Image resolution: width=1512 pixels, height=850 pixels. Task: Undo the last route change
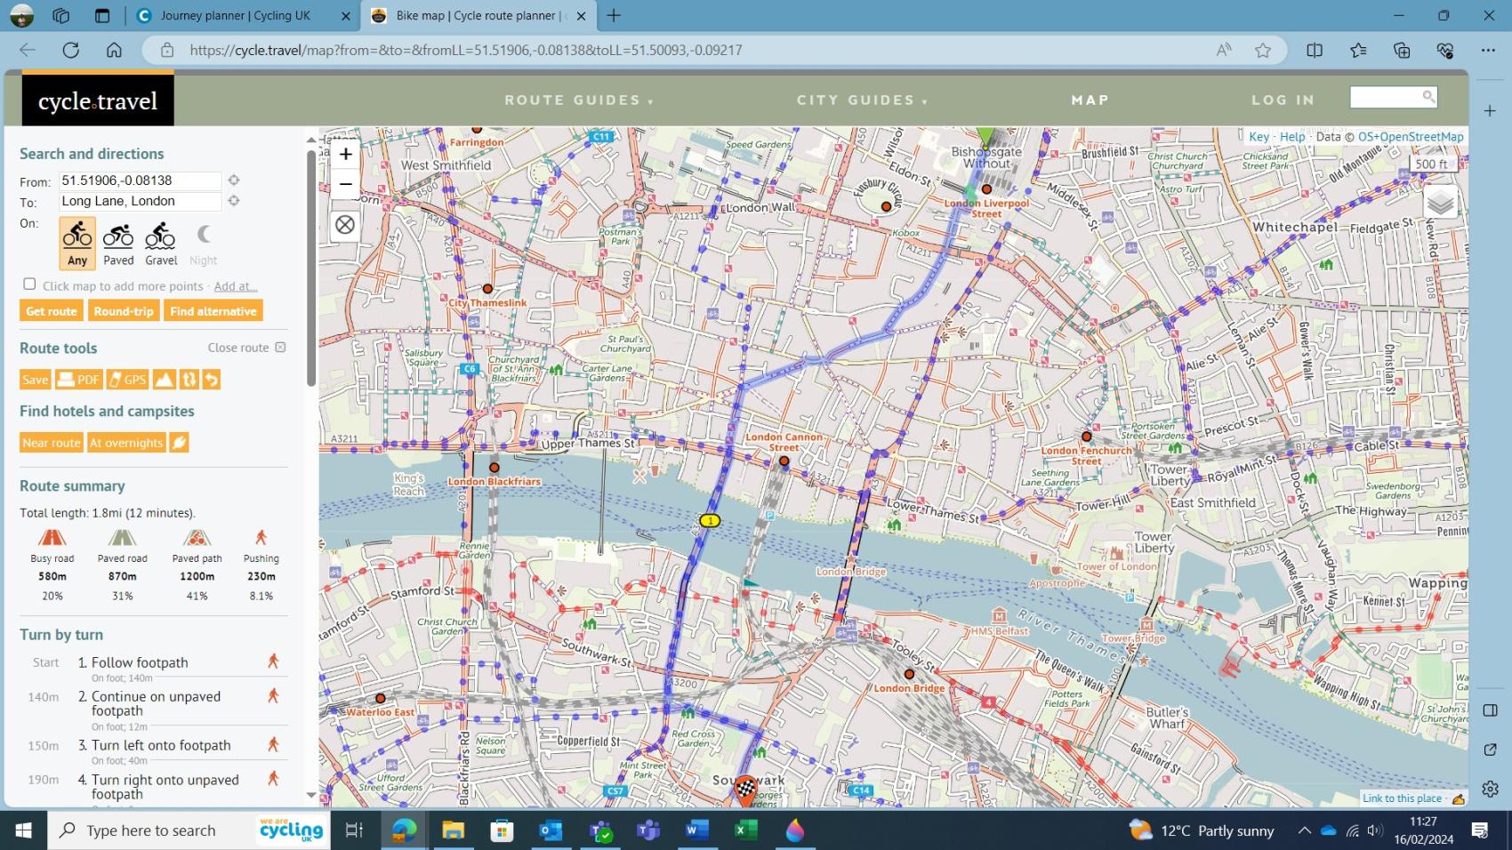pos(212,379)
